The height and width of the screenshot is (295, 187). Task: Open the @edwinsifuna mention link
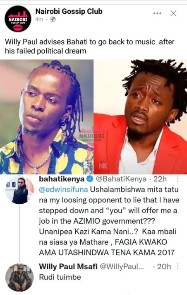click(63, 189)
